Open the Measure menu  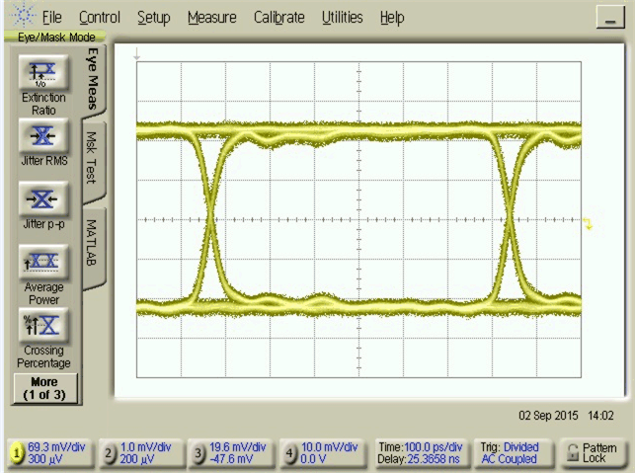click(x=211, y=18)
